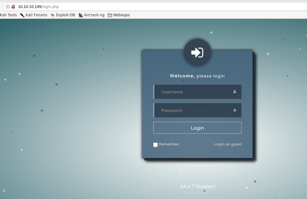Enable the Remember checkbox
Image resolution: width=307 pixels, height=199 pixels.
(155, 145)
